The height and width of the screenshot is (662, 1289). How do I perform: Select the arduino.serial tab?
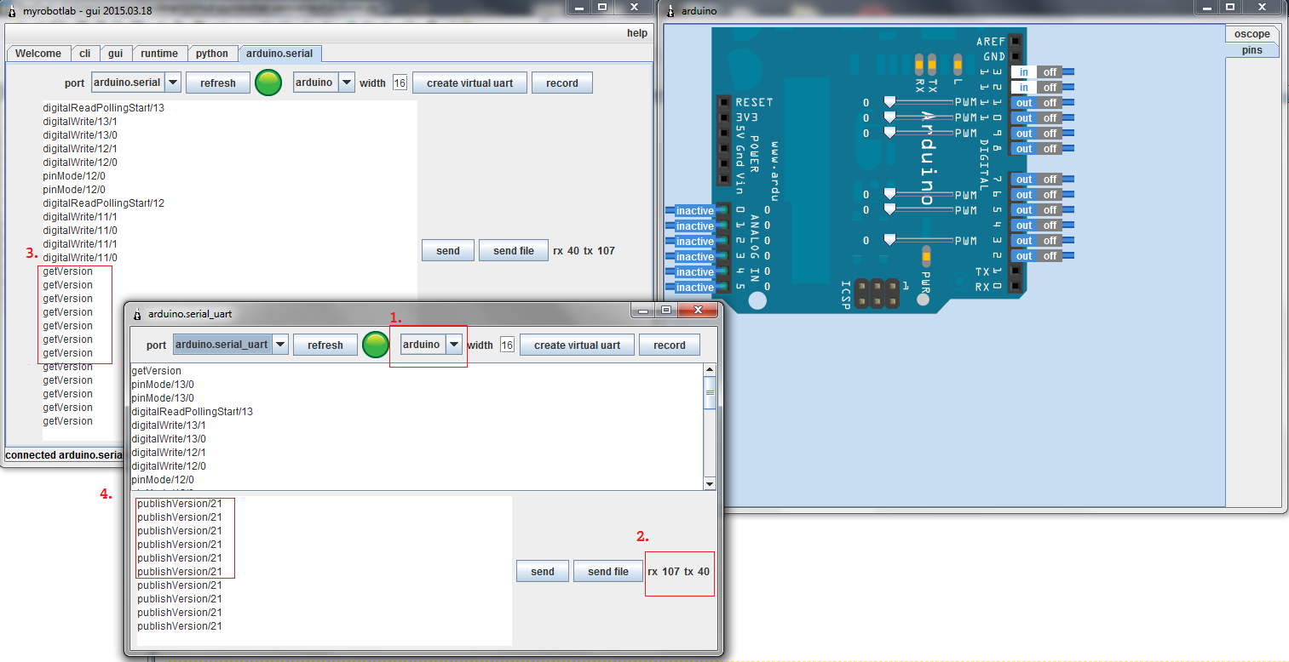[279, 54]
